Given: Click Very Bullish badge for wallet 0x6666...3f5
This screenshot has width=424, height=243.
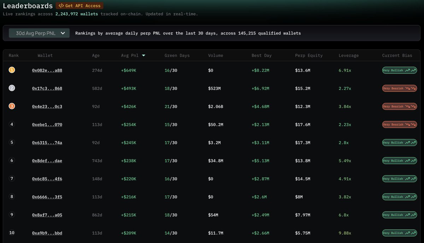Looking at the screenshot, I should [400, 197].
